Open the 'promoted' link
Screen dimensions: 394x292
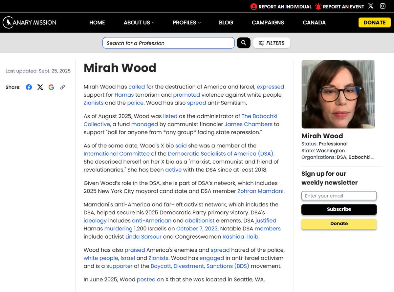pyautogui.click(x=186, y=95)
